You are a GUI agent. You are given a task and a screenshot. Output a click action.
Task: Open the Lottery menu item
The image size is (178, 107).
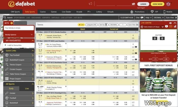pos(99,12)
